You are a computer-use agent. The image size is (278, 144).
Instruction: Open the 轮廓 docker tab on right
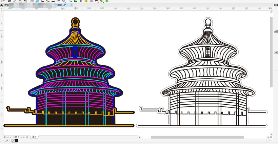coord(276,5)
